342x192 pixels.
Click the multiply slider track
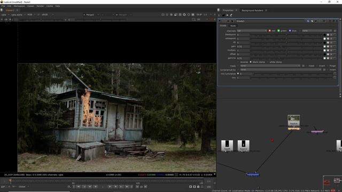tap(286, 50)
